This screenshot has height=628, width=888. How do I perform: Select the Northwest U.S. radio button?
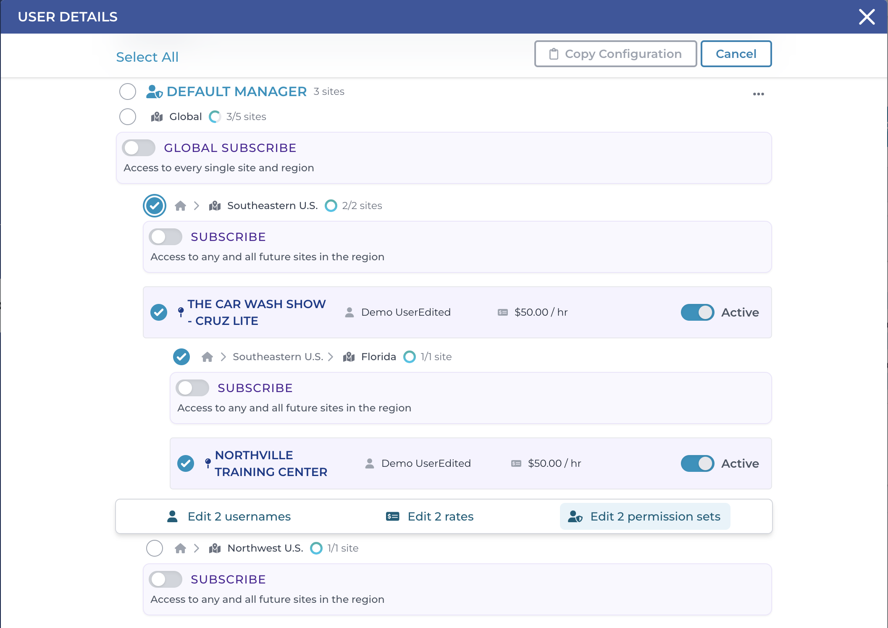coord(154,548)
